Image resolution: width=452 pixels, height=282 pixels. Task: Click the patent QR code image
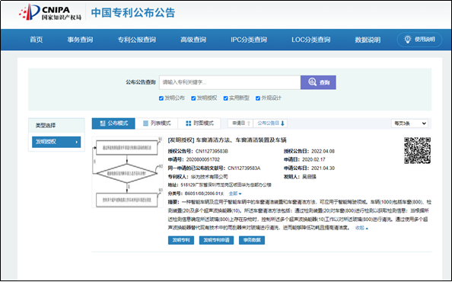click(x=417, y=150)
